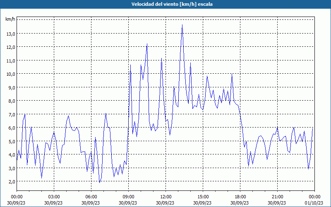Click the highest wind peak above 13,0

[182, 25]
